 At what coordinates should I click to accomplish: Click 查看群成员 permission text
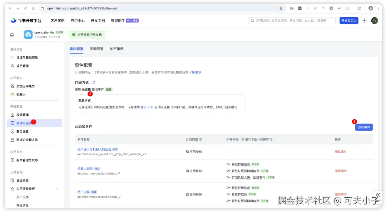coord(239,194)
